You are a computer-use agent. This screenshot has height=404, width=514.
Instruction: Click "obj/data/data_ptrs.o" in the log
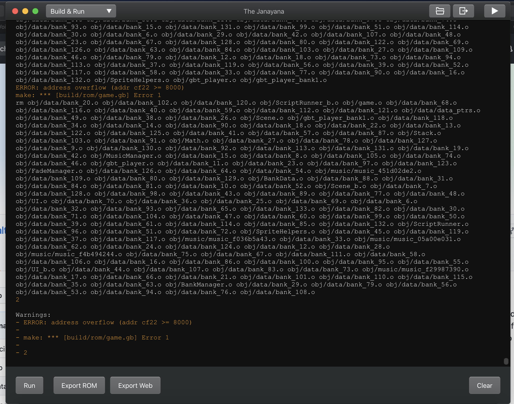click(x=441, y=110)
